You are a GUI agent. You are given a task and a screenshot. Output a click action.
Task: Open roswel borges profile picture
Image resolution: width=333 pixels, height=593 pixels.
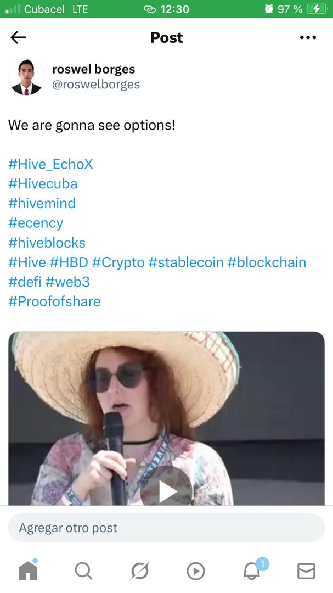26,77
